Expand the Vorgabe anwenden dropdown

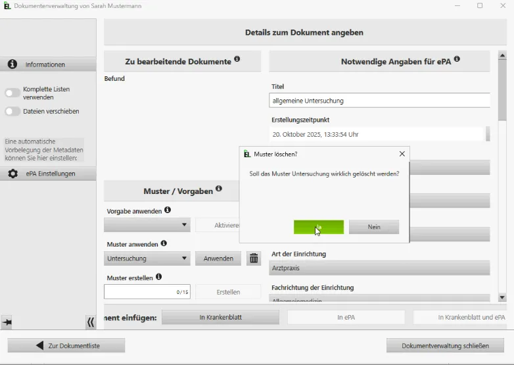point(147,225)
